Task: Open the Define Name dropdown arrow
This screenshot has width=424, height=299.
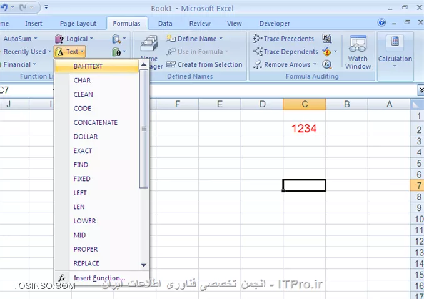Action: (221, 39)
